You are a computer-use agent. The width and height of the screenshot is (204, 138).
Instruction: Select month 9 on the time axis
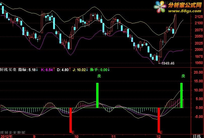click(34, 136)
